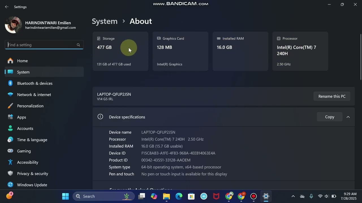Open Time & language settings

44,140
